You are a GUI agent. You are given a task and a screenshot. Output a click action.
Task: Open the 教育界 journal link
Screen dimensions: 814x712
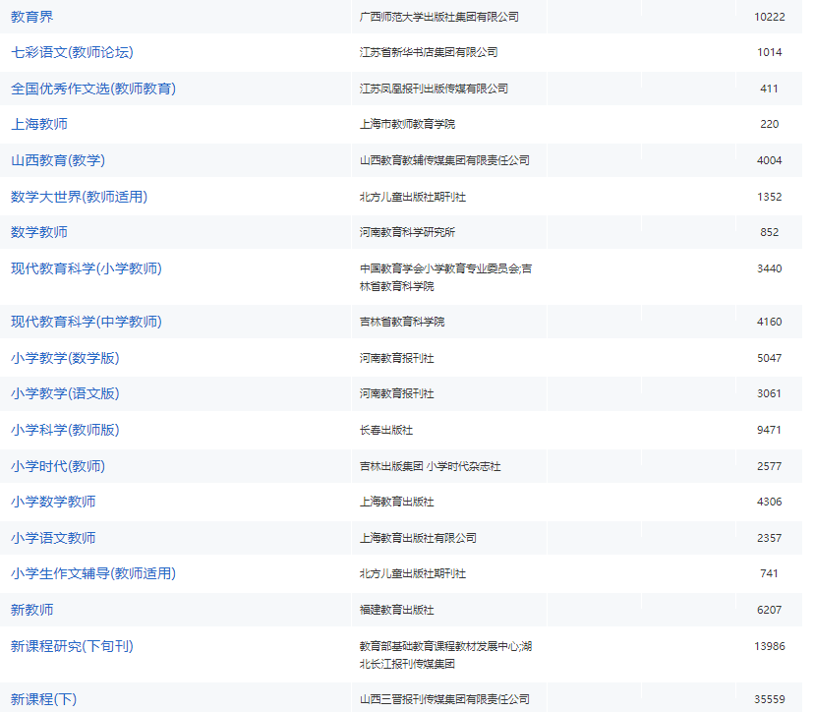pos(32,17)
